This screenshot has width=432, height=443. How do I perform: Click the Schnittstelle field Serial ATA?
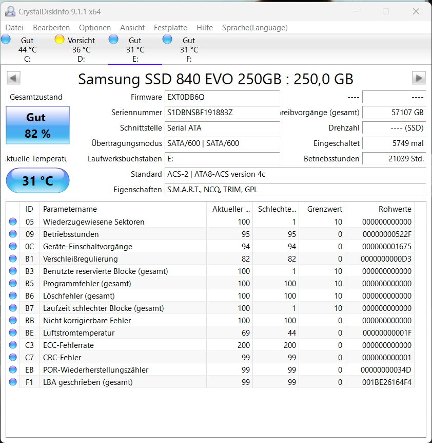pyautogui.click(x=222, y=127)
